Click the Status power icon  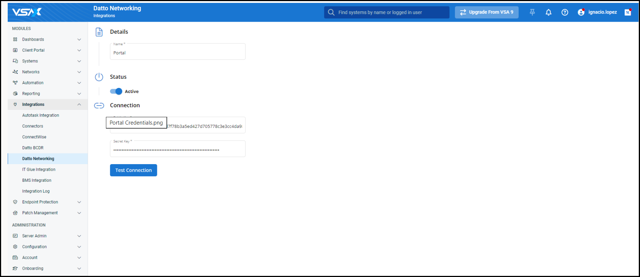tap(99, 77)
